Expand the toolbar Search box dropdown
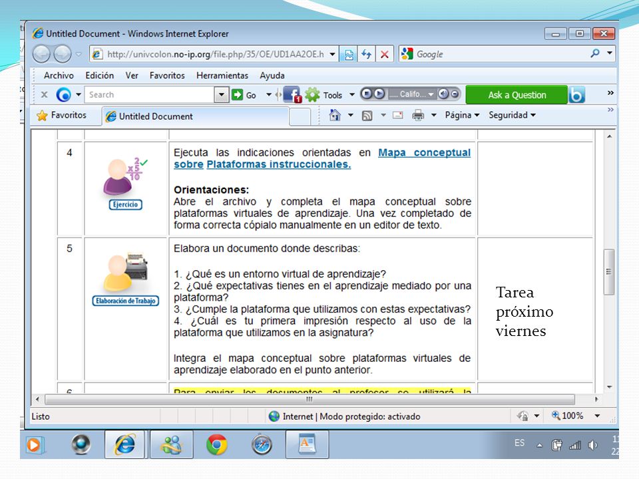Screen dimensions: 639x479 (221, 94)
